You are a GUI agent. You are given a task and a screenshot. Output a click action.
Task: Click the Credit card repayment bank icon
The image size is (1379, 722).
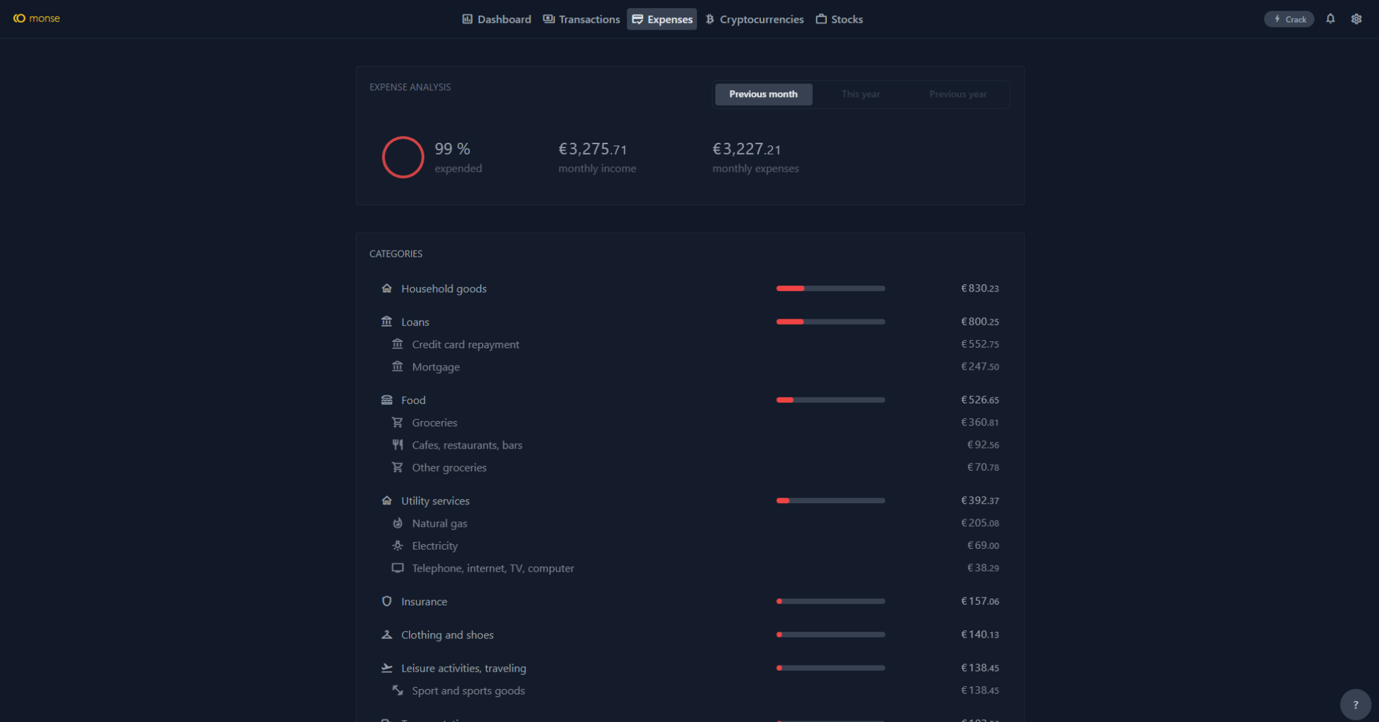(397, 344)
